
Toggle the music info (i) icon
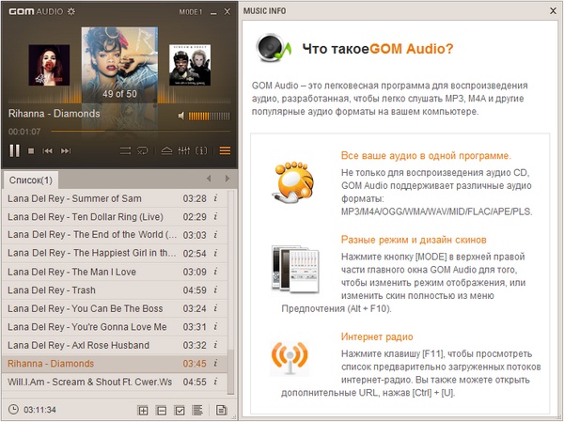coord(201,150)
